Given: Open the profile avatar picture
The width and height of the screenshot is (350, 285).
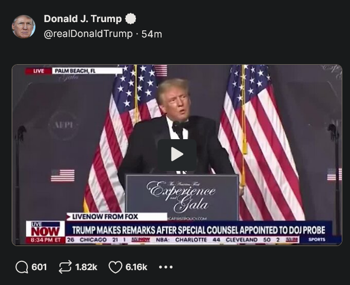Looking at the screenshot, I should 24,27.
